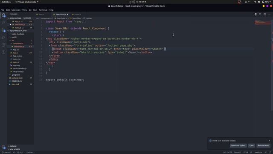Click the JavaScript language mode in status bar
Screen dimensions: 273x154
tap(258, 152)
